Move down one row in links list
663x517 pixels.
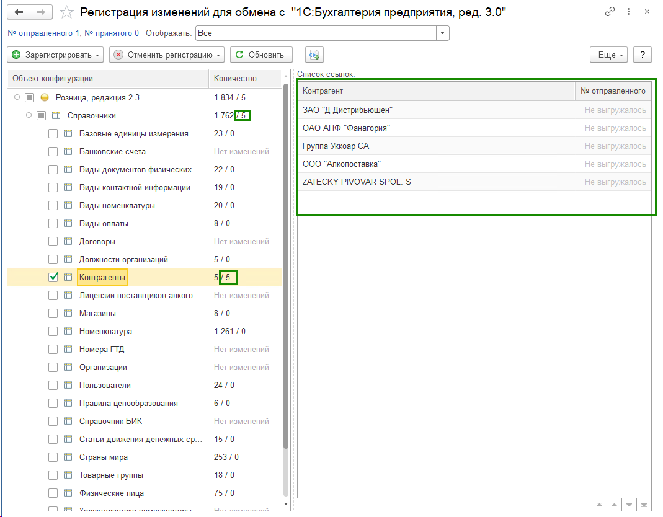point(629,505)
